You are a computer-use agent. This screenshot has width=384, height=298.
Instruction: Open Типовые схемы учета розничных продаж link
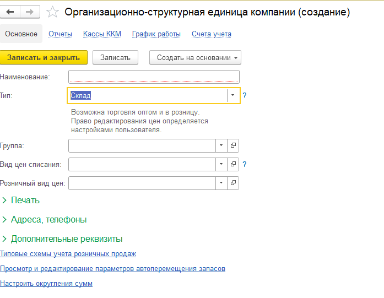click(68, 254)
